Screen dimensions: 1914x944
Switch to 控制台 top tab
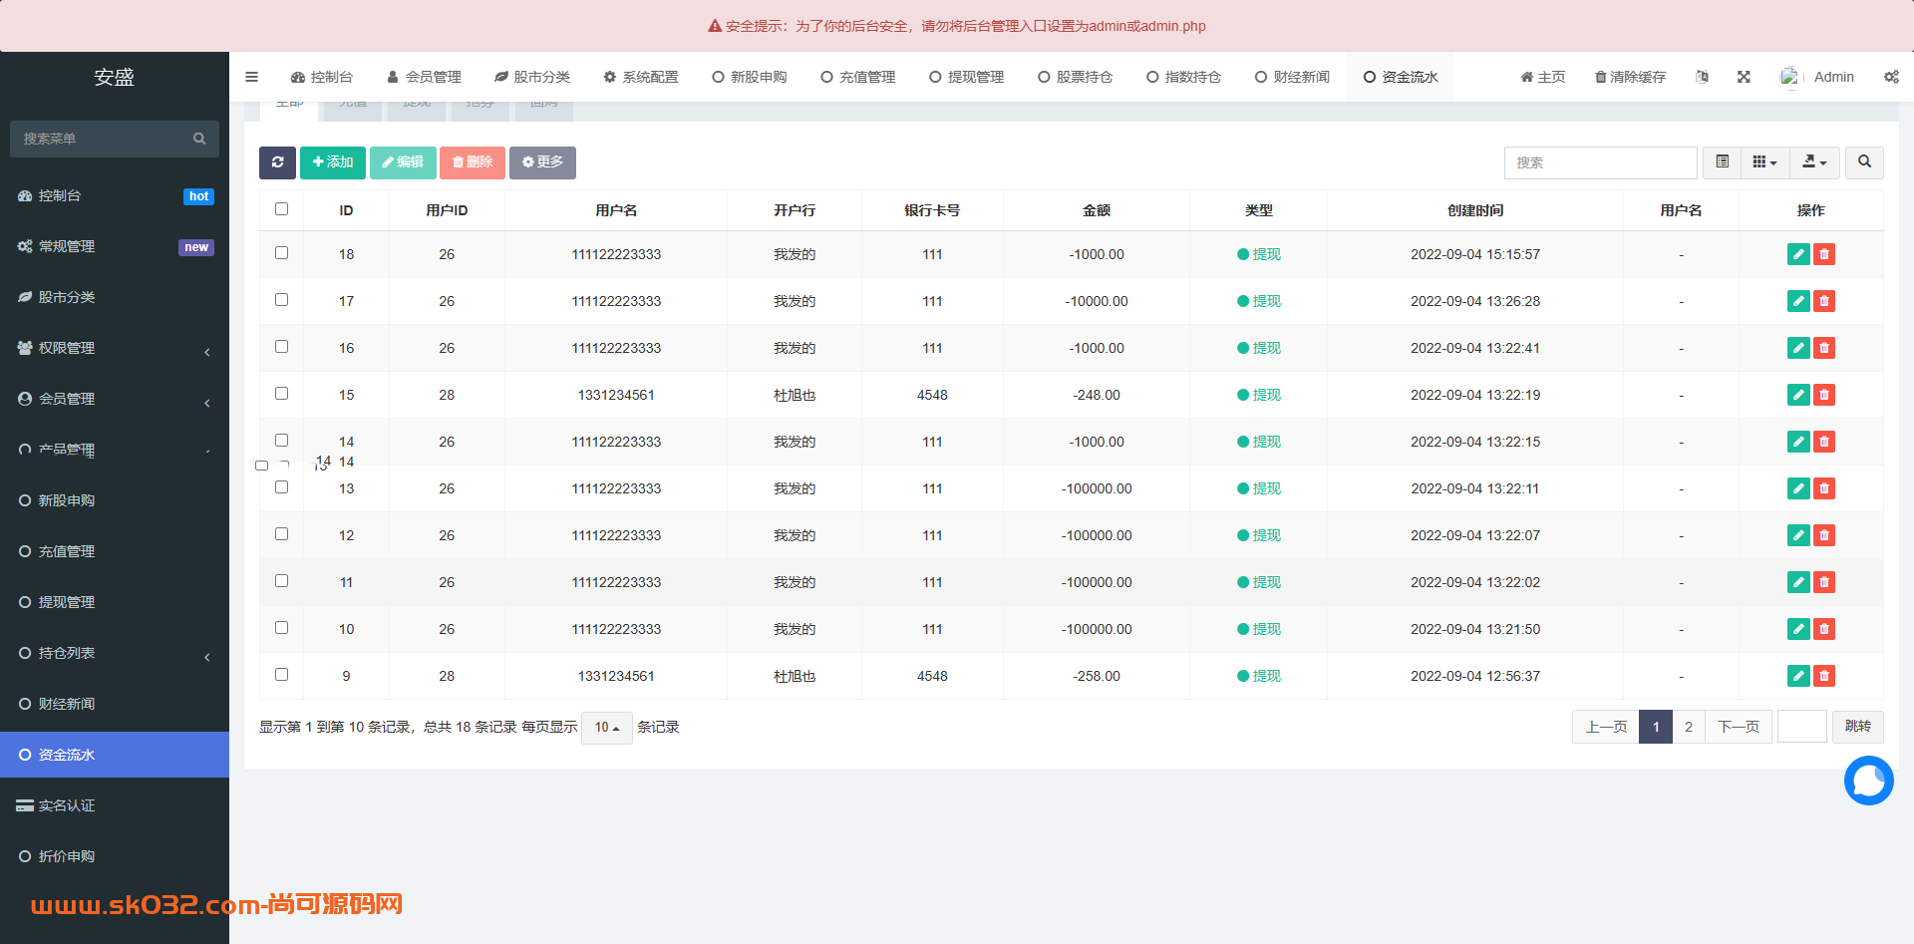pyautogui.click(x=321, y=77)
